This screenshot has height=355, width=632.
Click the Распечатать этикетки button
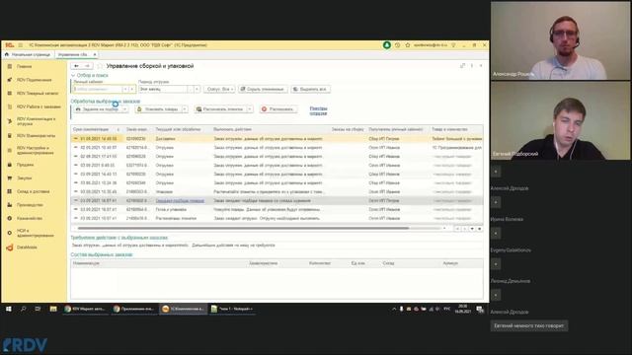[x=220, y=109]
